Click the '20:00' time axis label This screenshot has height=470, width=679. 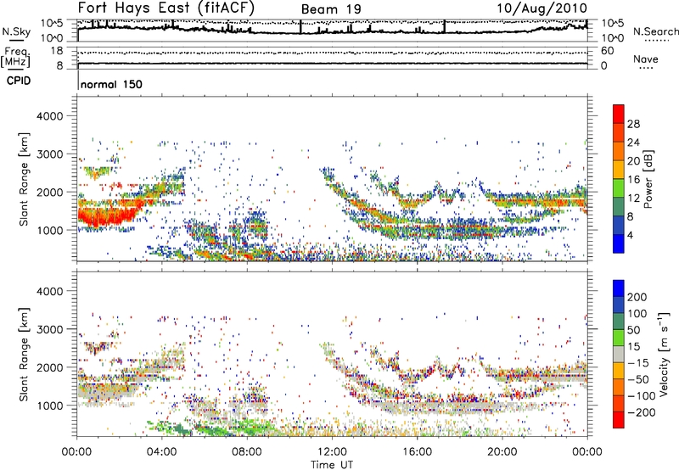[502, 452]
